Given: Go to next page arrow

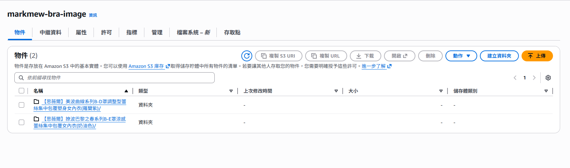Looking at the screenshot, I should click(x=534, y=78).
